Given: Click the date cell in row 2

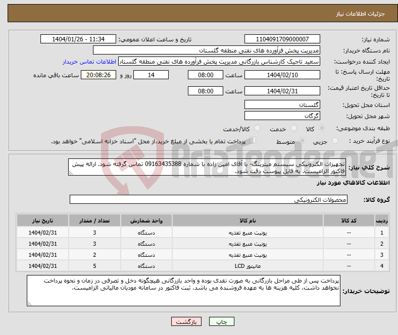Looking at the screenshot, I should (x=42, y=244).
